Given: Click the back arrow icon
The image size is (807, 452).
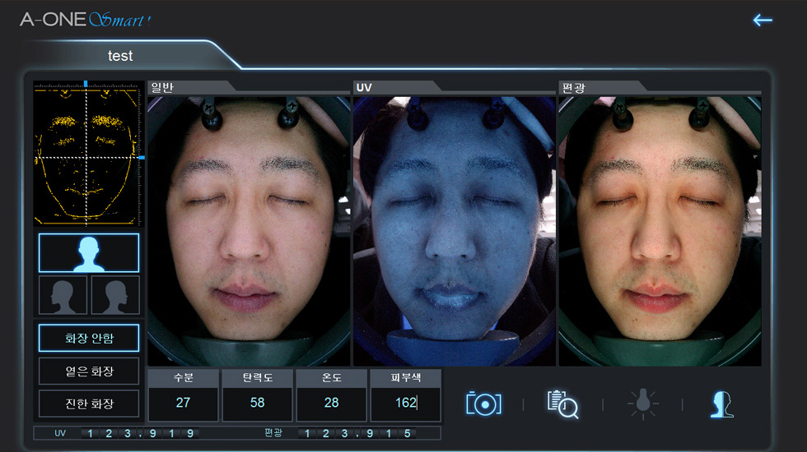Looking at the screenshot, I should 763,20.
